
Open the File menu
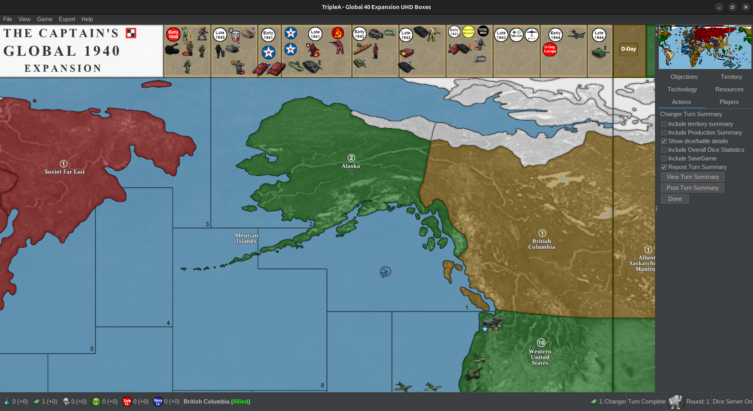click(7, 19)
